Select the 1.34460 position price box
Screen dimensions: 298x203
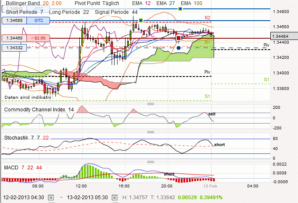pos(14,38)
